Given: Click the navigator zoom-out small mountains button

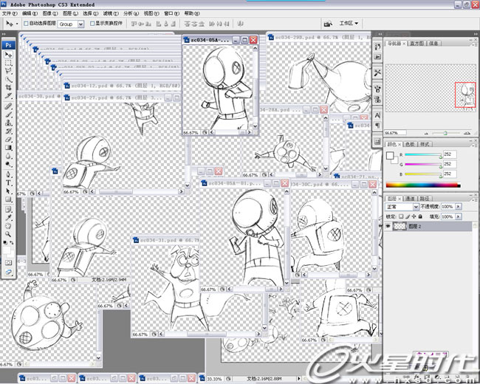Looking at the screenshot, I should tap(426, 133).
